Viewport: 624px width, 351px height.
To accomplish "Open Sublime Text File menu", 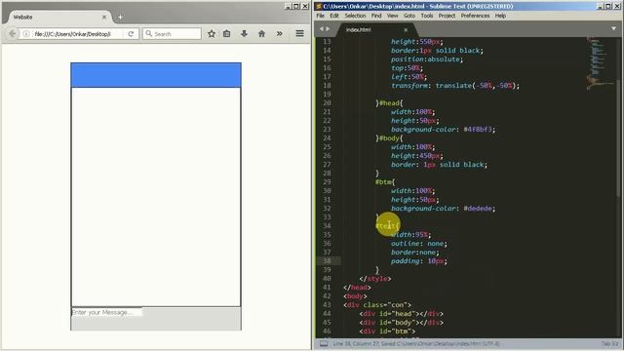I will click(x=321, y=16).
